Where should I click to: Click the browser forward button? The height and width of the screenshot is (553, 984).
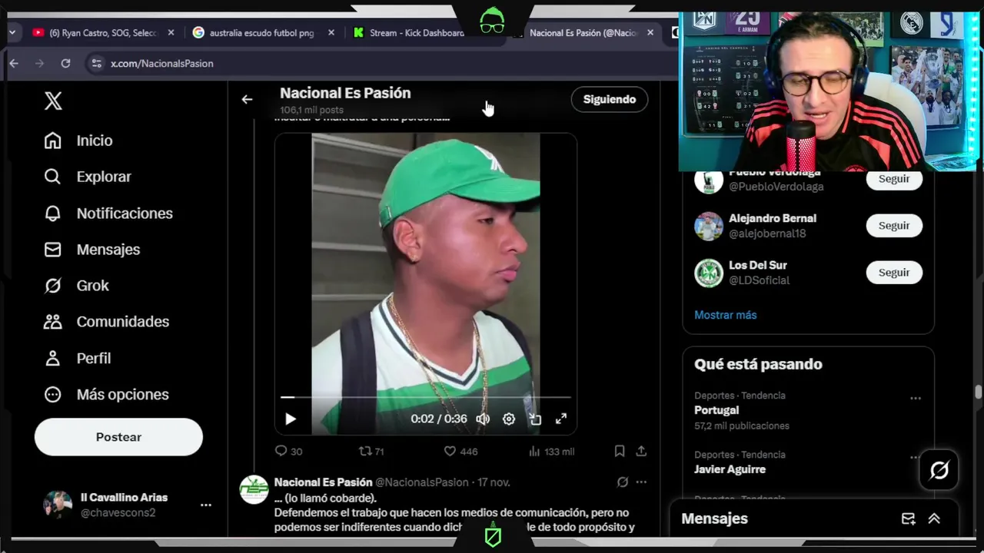click(x=39, y=63)
